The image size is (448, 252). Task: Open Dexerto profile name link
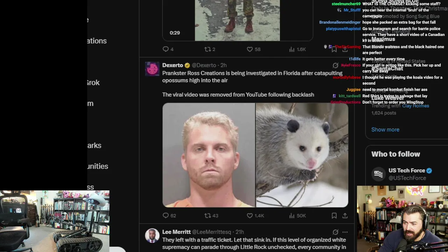pyautogui.click(x=173, y=65)
